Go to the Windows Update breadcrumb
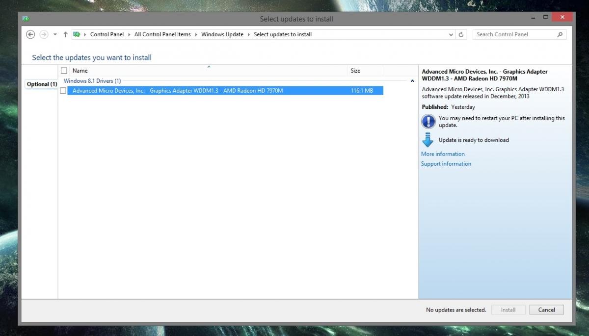589x336 pixels. coord(222,34)
